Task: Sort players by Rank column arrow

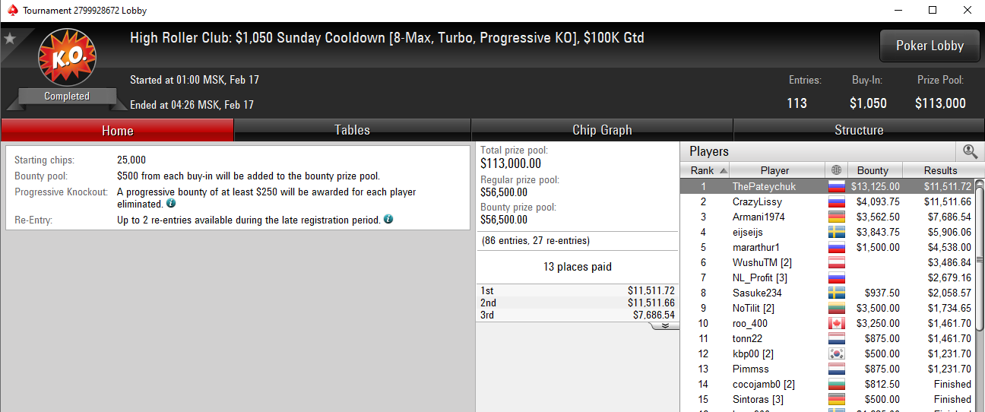Action: coord(723,170)
